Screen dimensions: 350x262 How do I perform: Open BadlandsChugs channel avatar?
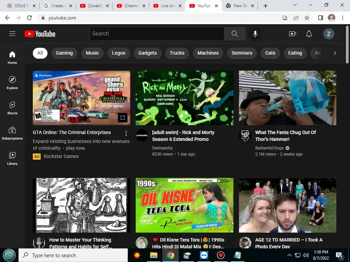point(245,135)
